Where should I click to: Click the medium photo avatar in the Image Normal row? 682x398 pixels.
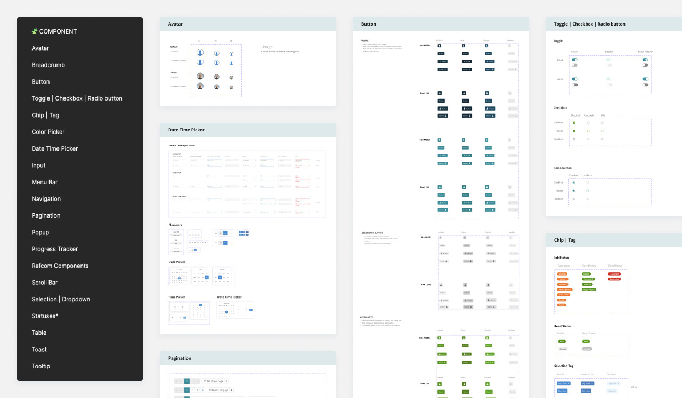[216, 77]
